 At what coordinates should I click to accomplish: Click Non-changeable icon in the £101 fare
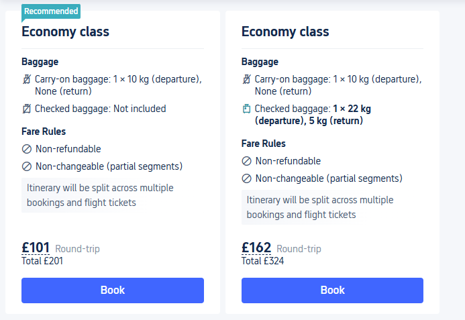tap(27, 166)
